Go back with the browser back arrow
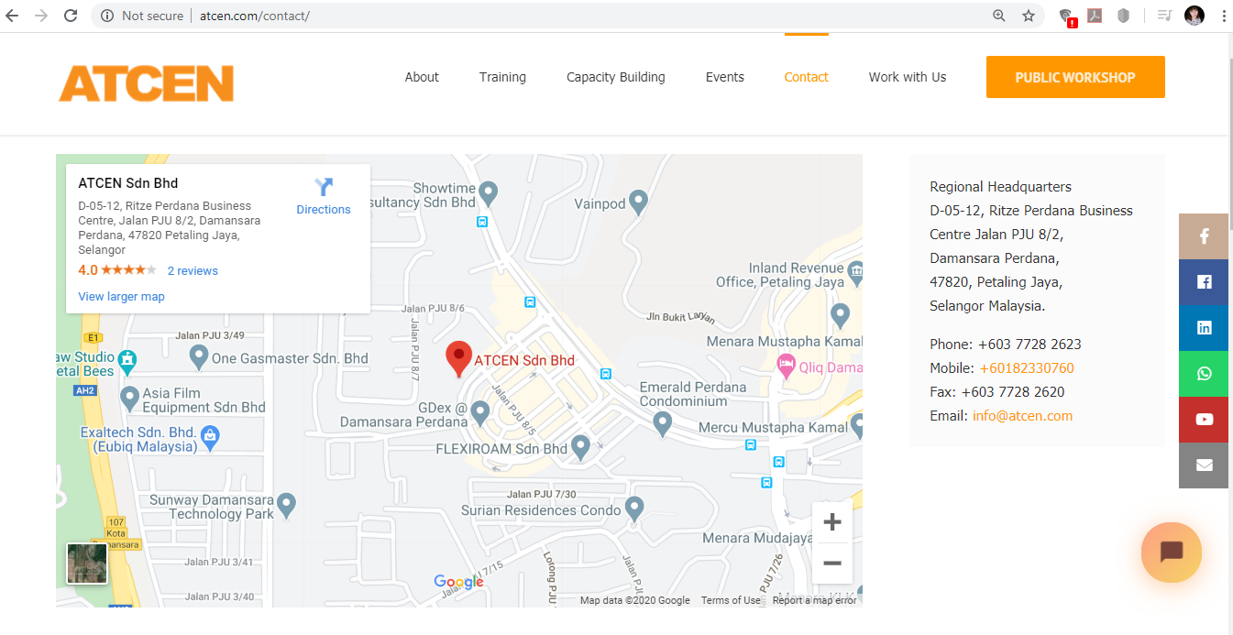Screen dimensions: 1233x635 13,16
